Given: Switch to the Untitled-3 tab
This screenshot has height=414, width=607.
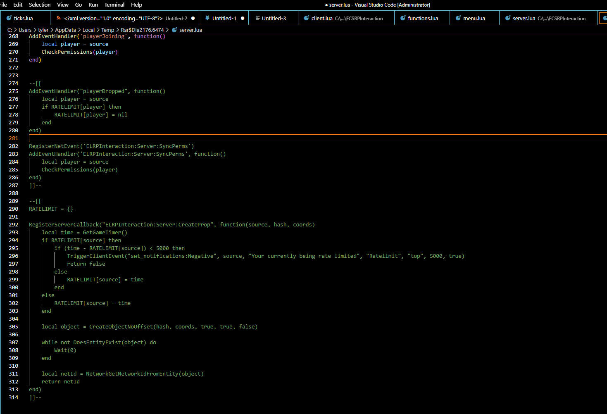Looking at the screenshot, I should tap(273, 18).
